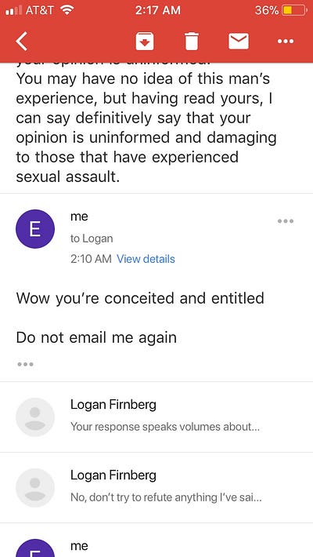Image resolution: width=313 pixels, height=557 pixels.
Task: Tap the back arrow to return to inbox
Action: (x=22, y=42)
